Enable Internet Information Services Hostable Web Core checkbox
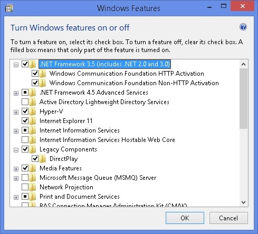The height and width of the screenshot is (234, 258). tap(25, 140)
